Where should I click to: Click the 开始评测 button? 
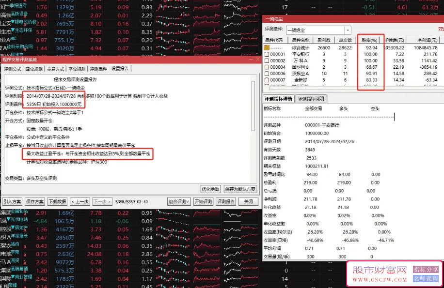[203, 201]
